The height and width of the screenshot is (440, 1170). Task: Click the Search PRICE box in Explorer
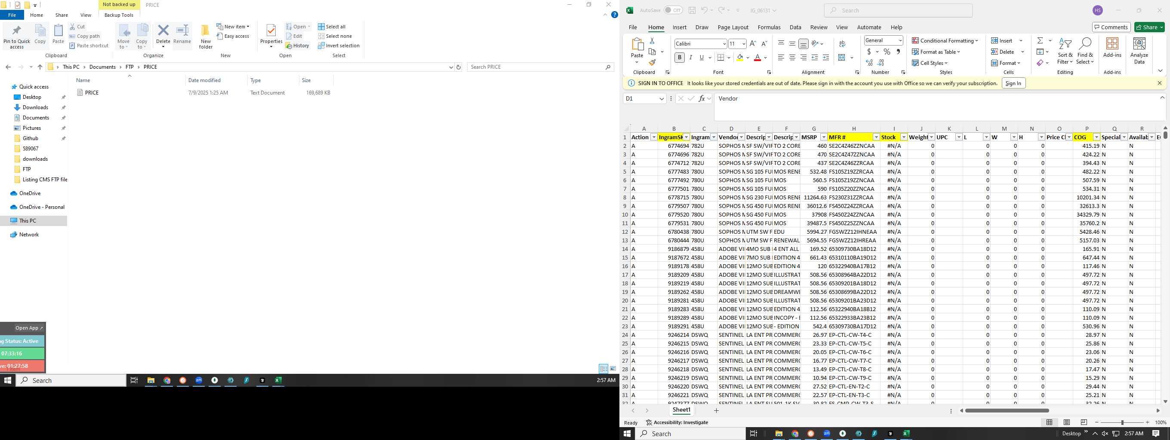[x=540, y=67]
